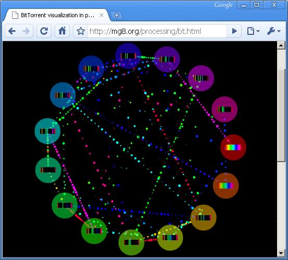
Task: Bookmark this page with star icon
Action: [x=81, y=31]
